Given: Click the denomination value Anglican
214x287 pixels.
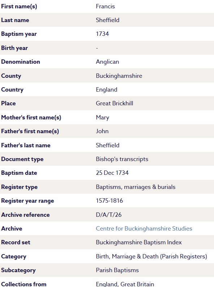Looking at the screenshot, I should coord(107,62).
